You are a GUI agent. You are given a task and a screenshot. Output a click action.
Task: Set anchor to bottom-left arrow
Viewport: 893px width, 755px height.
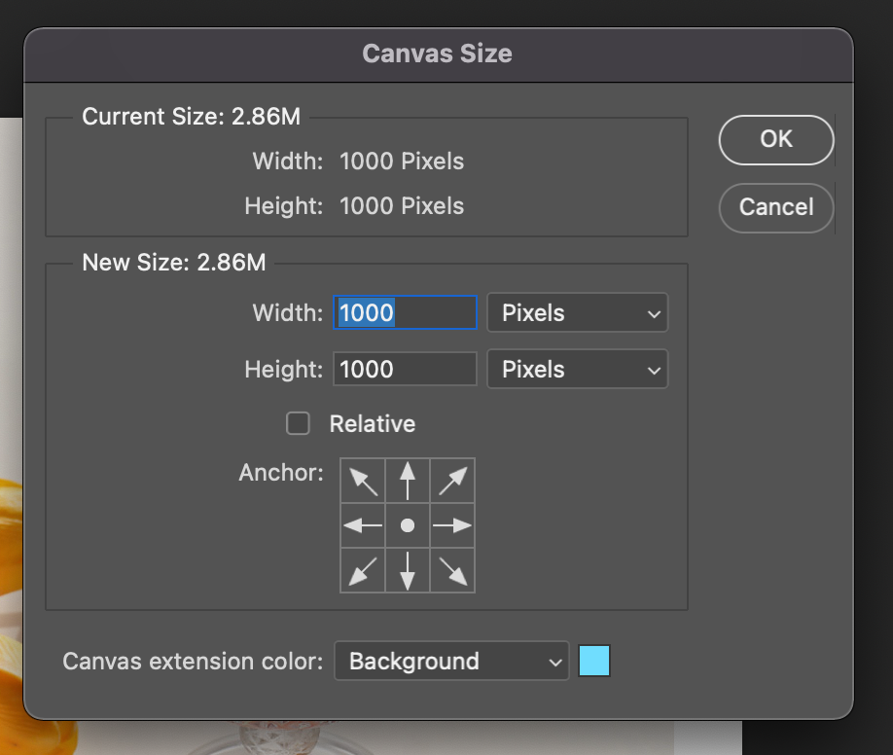click(x=363, y=570)
